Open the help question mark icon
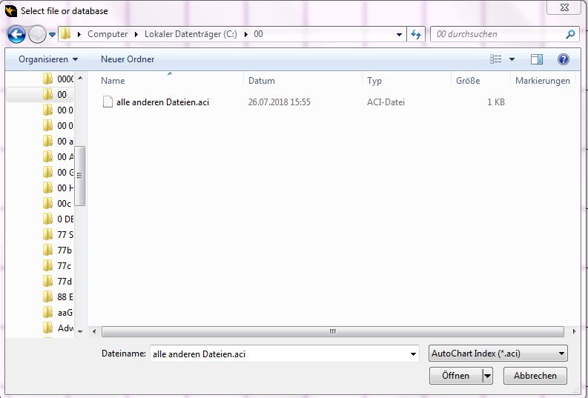 coord(563,59)
